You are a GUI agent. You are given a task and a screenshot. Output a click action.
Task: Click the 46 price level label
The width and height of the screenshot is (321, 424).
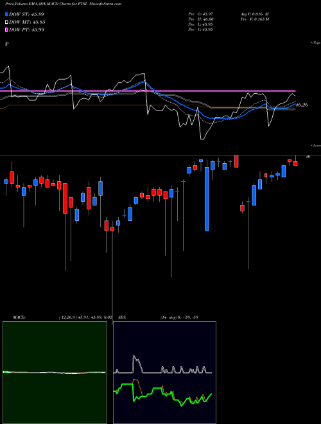click(308, 156)
